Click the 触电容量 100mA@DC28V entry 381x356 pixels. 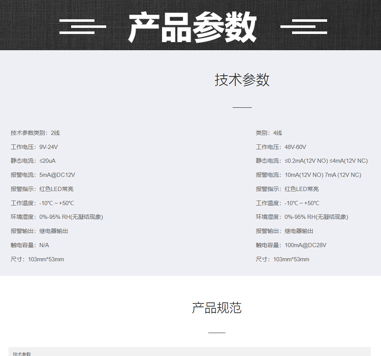(x=291, y=245)
